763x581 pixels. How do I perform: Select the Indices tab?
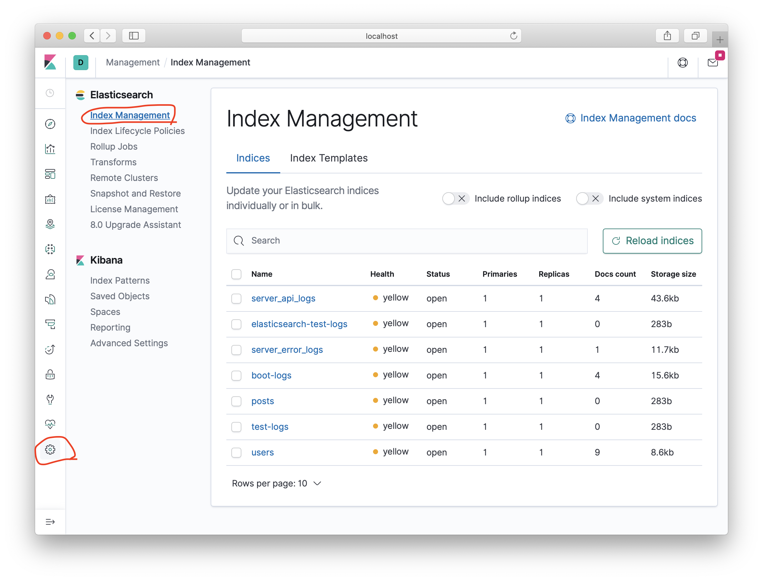[x=253, y=158]
